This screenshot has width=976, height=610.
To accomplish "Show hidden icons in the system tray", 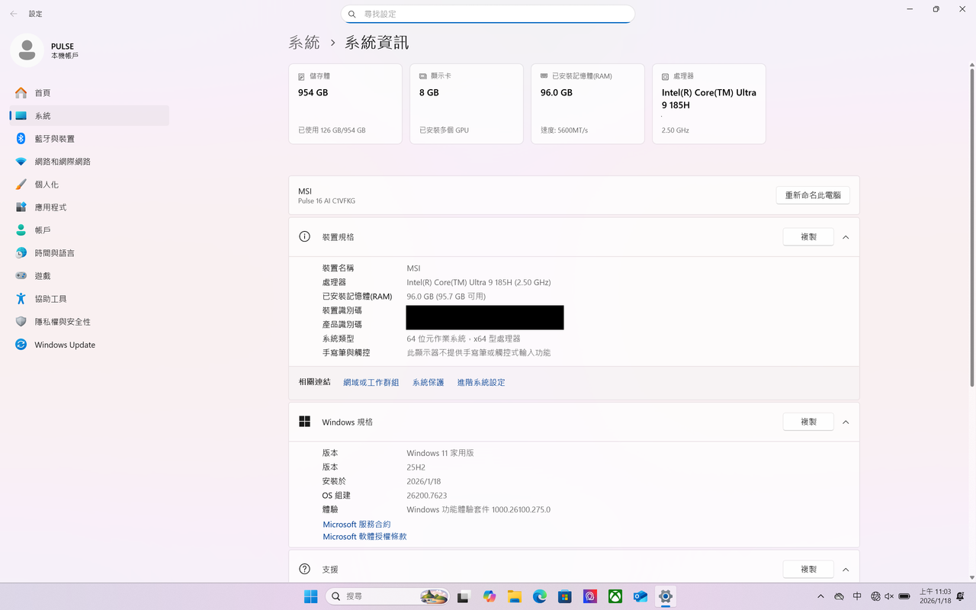I will click(x=820, y=596).
